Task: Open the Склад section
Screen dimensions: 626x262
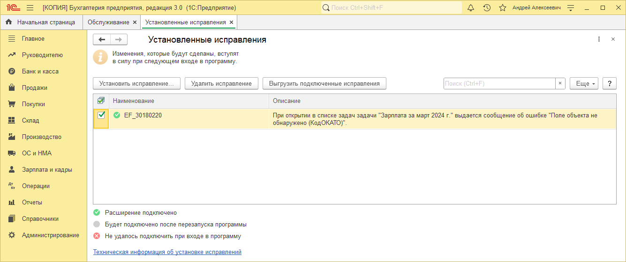Action: coord(43,120)
